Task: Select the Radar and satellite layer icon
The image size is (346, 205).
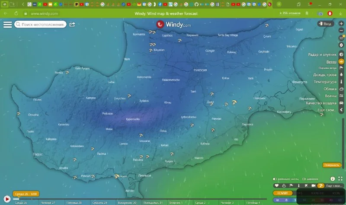Action: [x=341, y=55]
